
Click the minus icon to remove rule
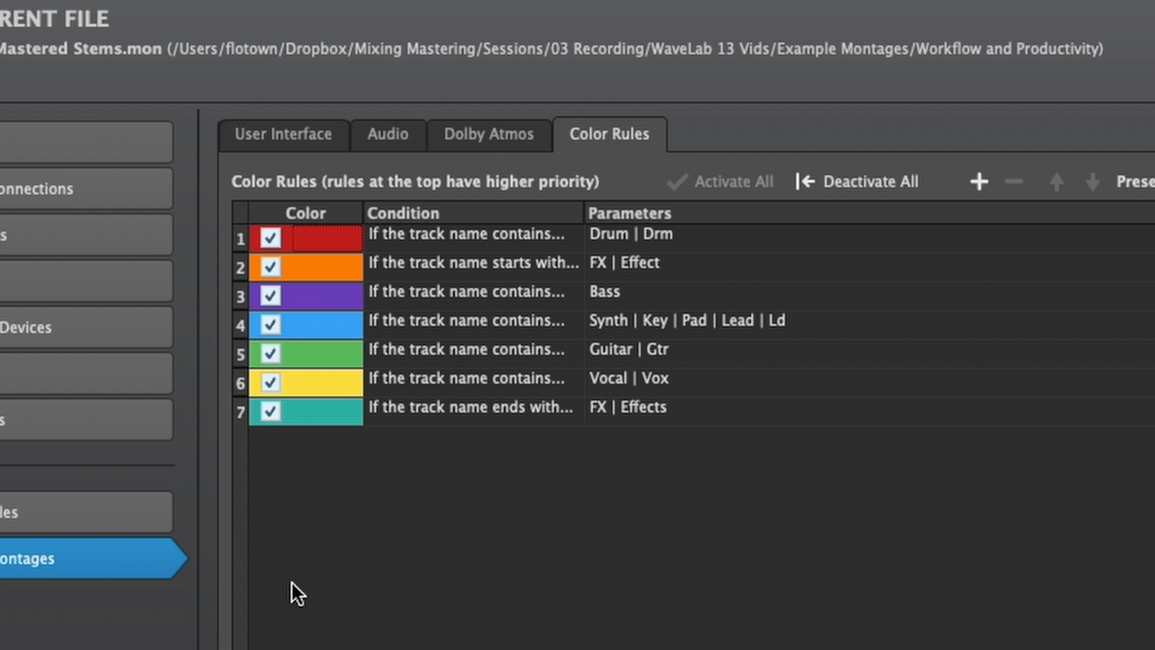tap(1014, 182)
